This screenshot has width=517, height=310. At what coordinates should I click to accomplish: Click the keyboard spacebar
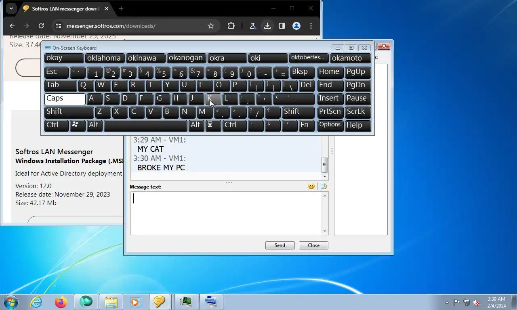(145, 126)
